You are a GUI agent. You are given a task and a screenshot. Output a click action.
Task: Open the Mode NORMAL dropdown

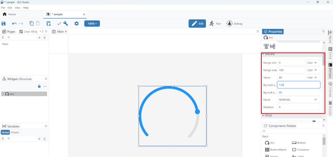click(298, 100)
